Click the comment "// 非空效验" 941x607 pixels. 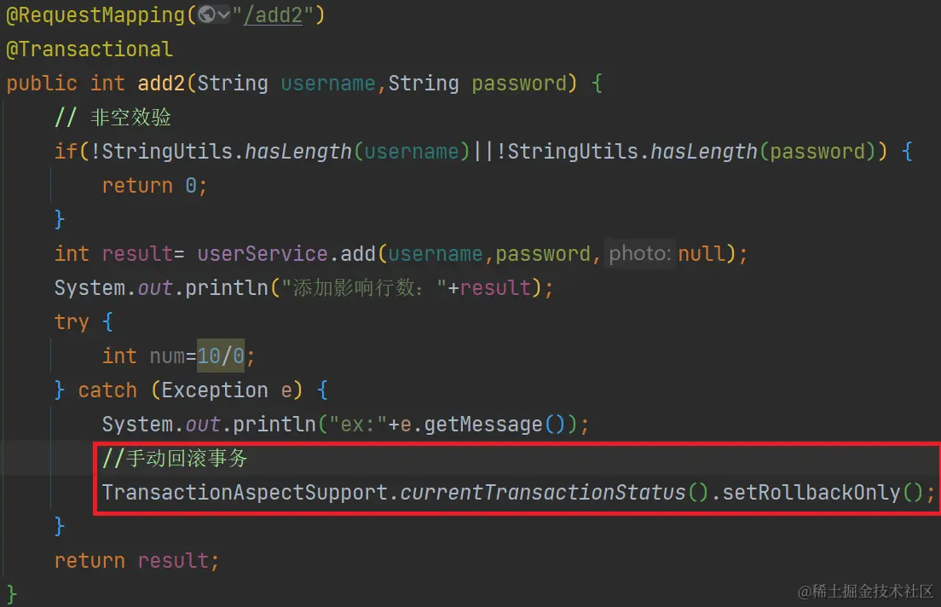point(113,117)
